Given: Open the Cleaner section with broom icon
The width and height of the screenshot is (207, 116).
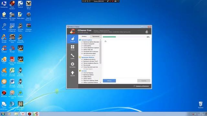Looking at the screenshot, I should (72, 39).
